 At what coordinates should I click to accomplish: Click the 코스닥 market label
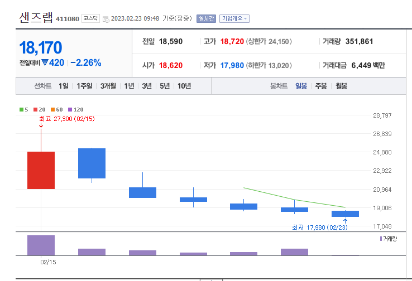[90, 18]
